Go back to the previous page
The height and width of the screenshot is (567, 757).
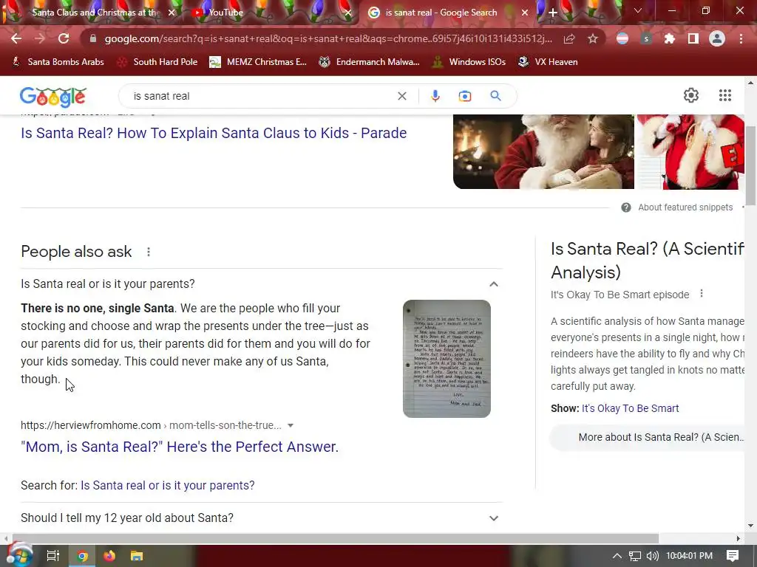click(x=16, y=38)
